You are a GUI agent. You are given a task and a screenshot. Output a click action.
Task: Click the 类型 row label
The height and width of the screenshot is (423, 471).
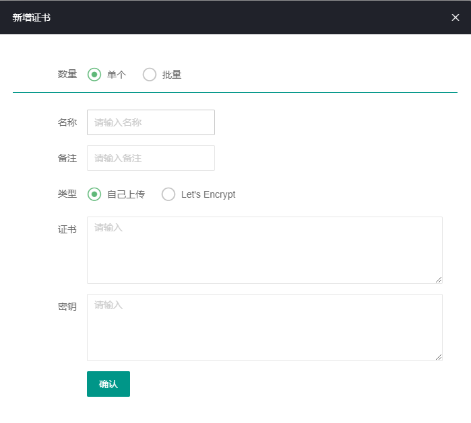tap(67, 194)
